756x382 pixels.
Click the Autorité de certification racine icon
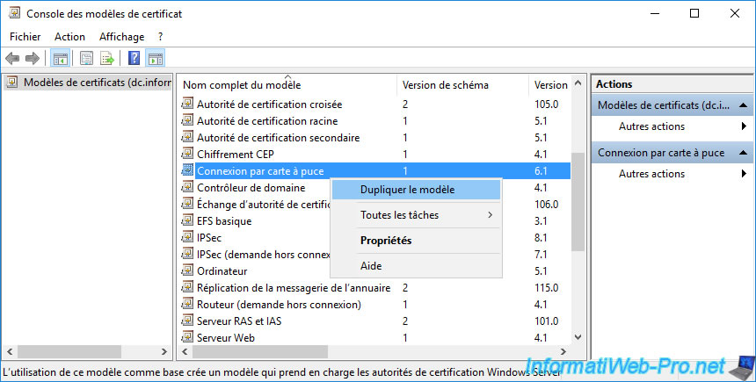click(186, 120)
